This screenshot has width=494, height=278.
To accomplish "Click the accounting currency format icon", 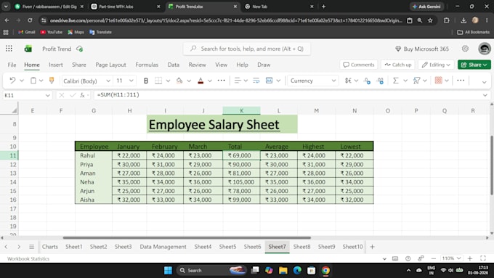I will tap(348, 81).
